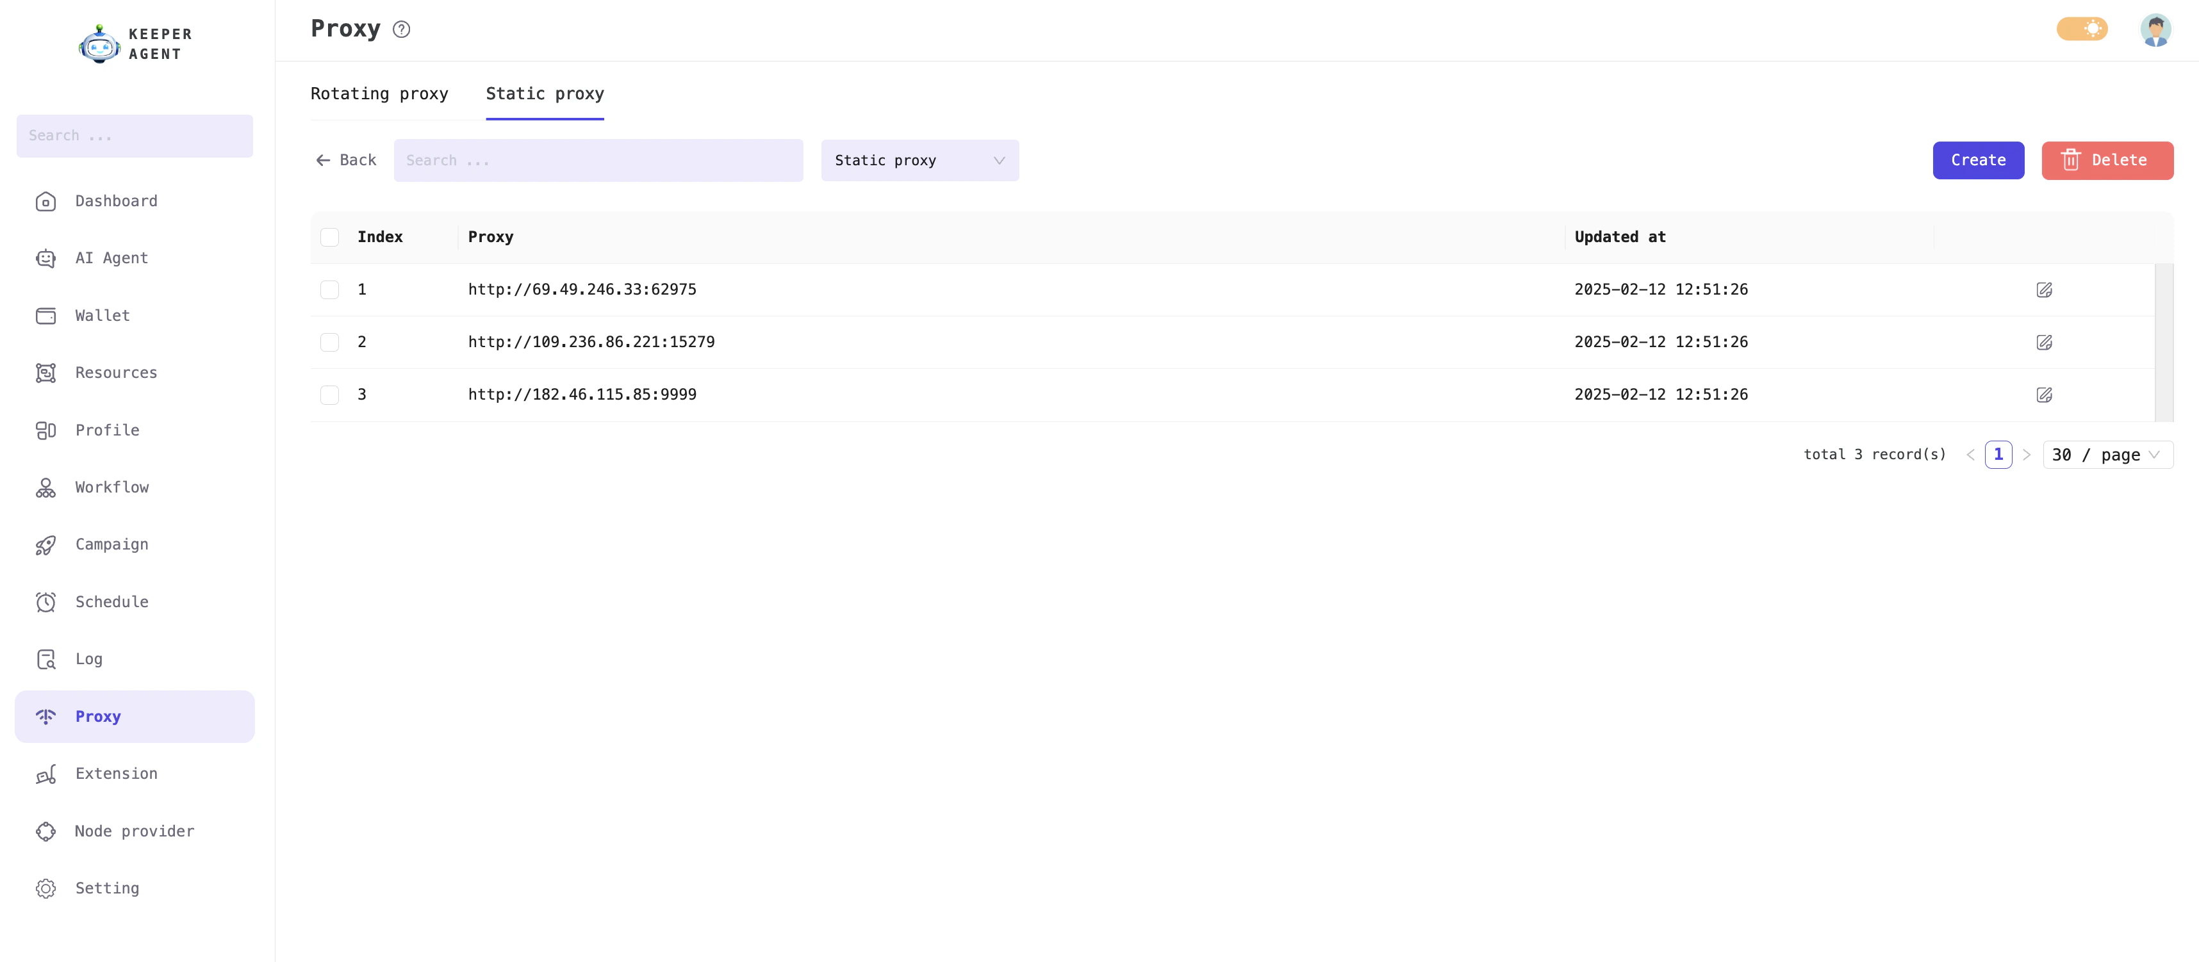Open the Schedule alarm icon
This screenshot has height=962, width=2199.
click(x=45, y=602)
